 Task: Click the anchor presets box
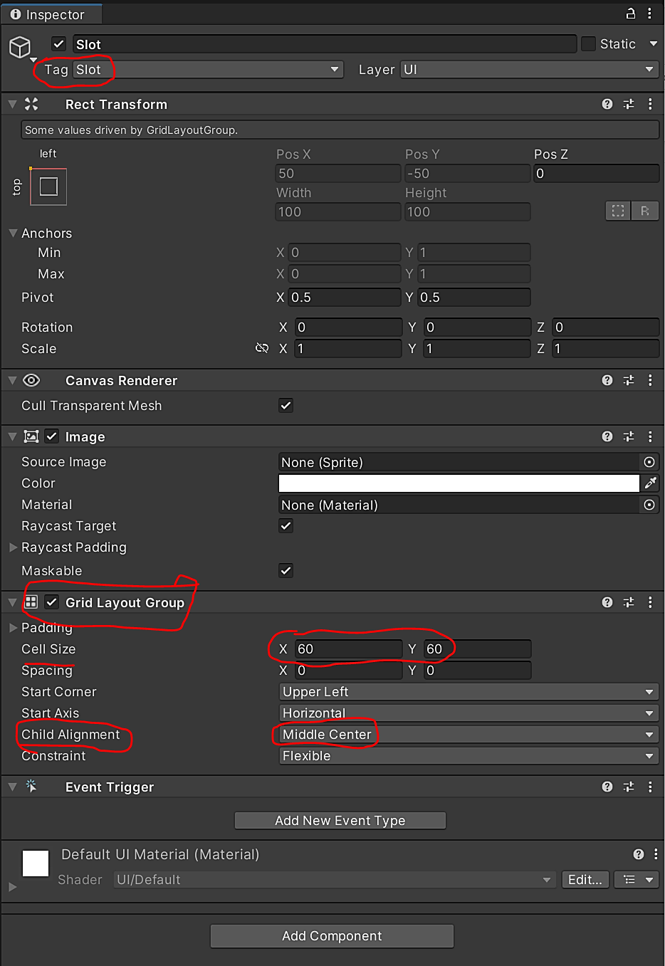pos(48,187)
